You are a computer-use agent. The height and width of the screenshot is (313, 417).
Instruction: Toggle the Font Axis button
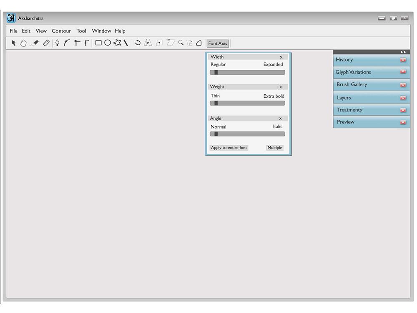click(x=218, y=43)
